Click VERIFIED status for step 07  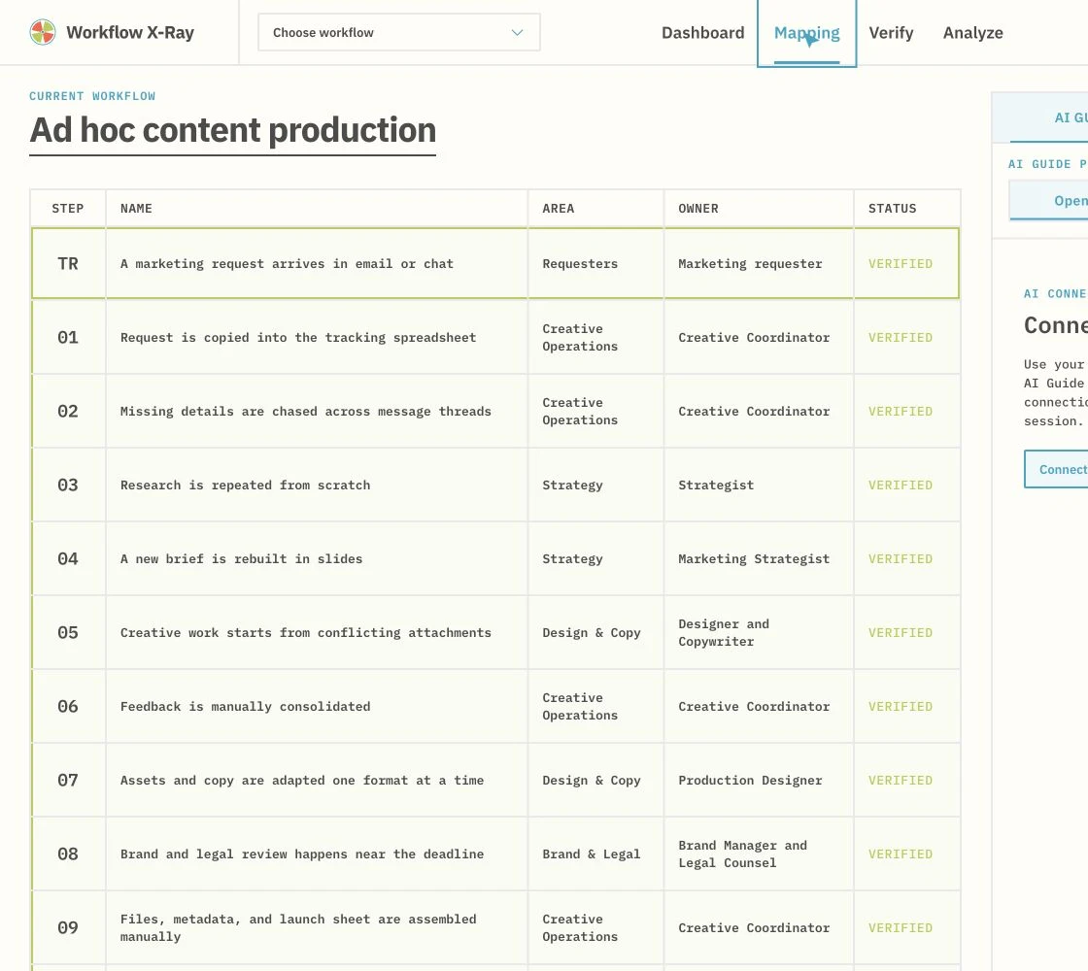pyautogui.click(x=900, y=780)
